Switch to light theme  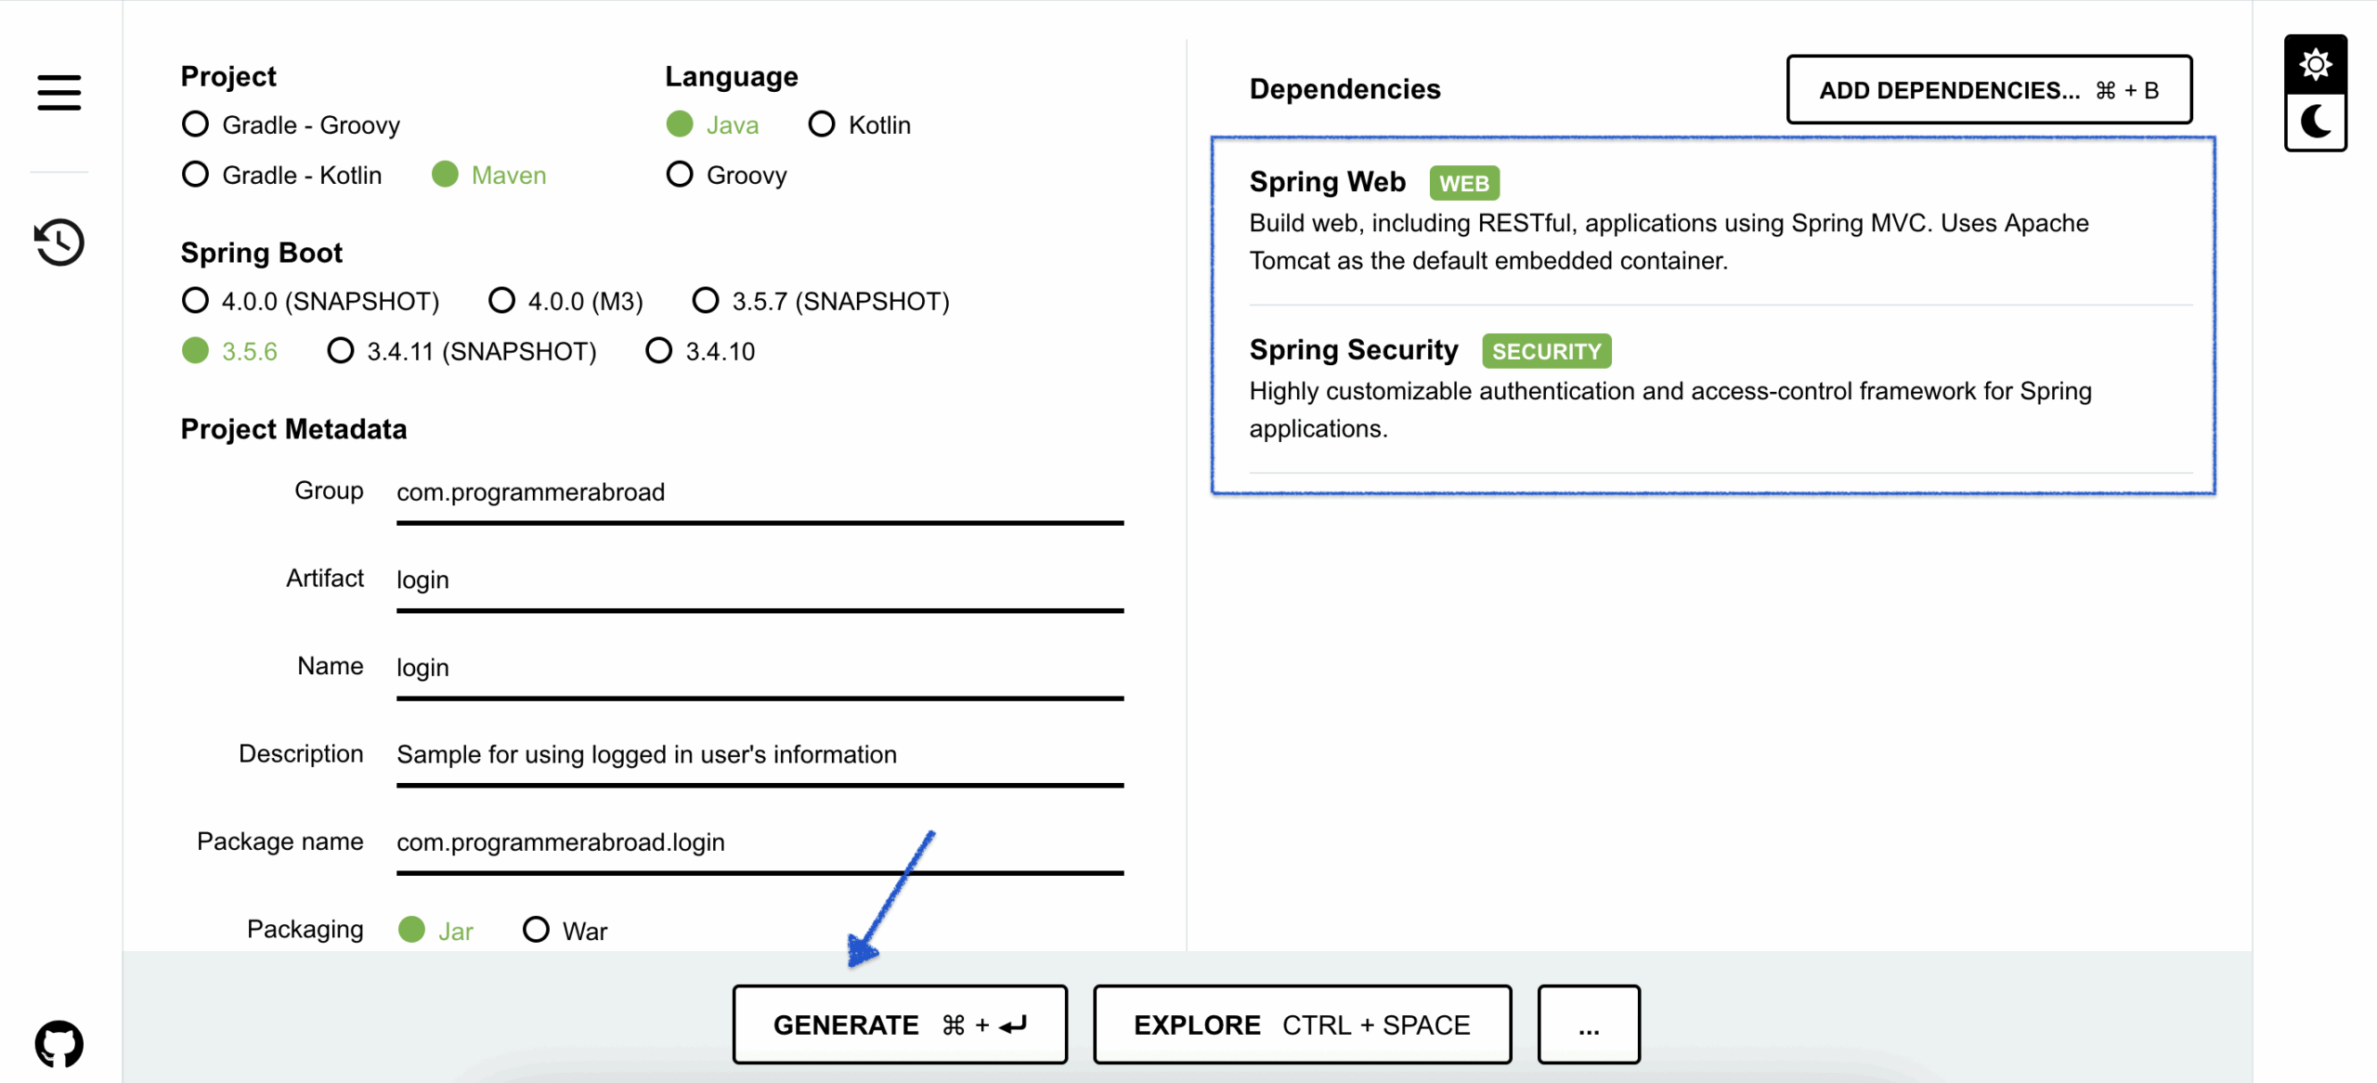(x=2316, y=62)
